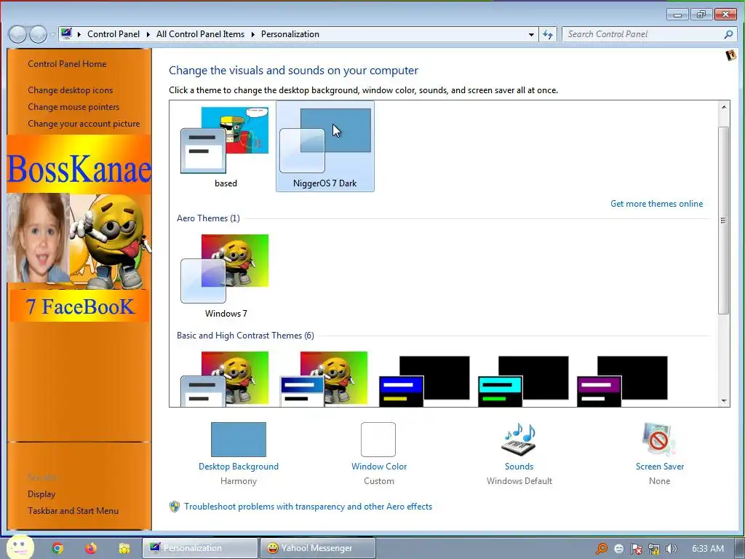Screen dimensions: 745x559
Task: Launch Google Chrome from the taskbar
Action: (57, 548)
